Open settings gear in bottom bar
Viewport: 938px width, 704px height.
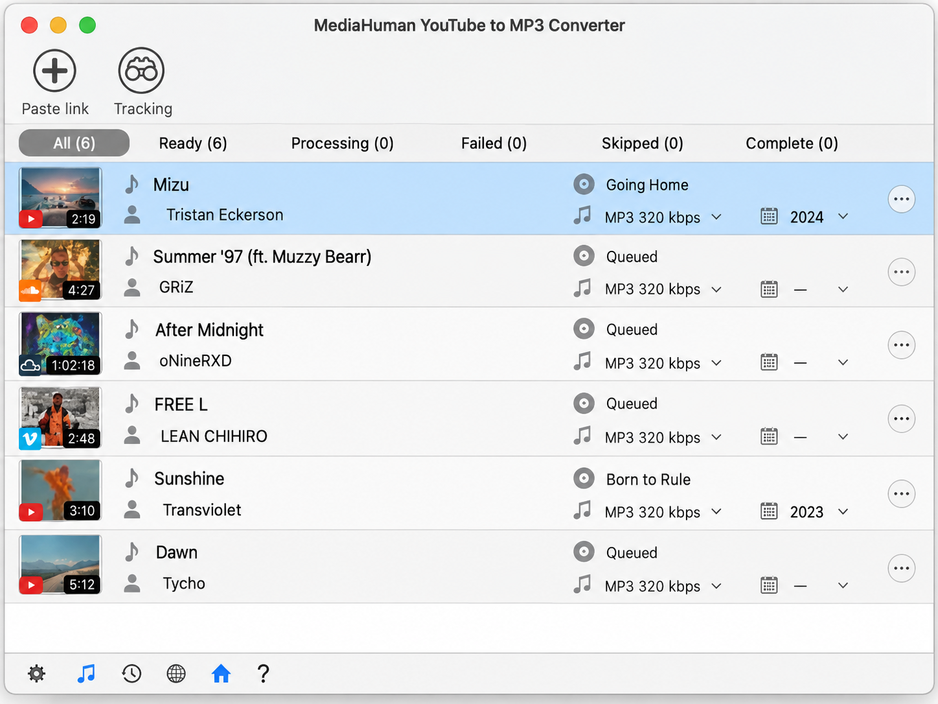pos(36,674)
